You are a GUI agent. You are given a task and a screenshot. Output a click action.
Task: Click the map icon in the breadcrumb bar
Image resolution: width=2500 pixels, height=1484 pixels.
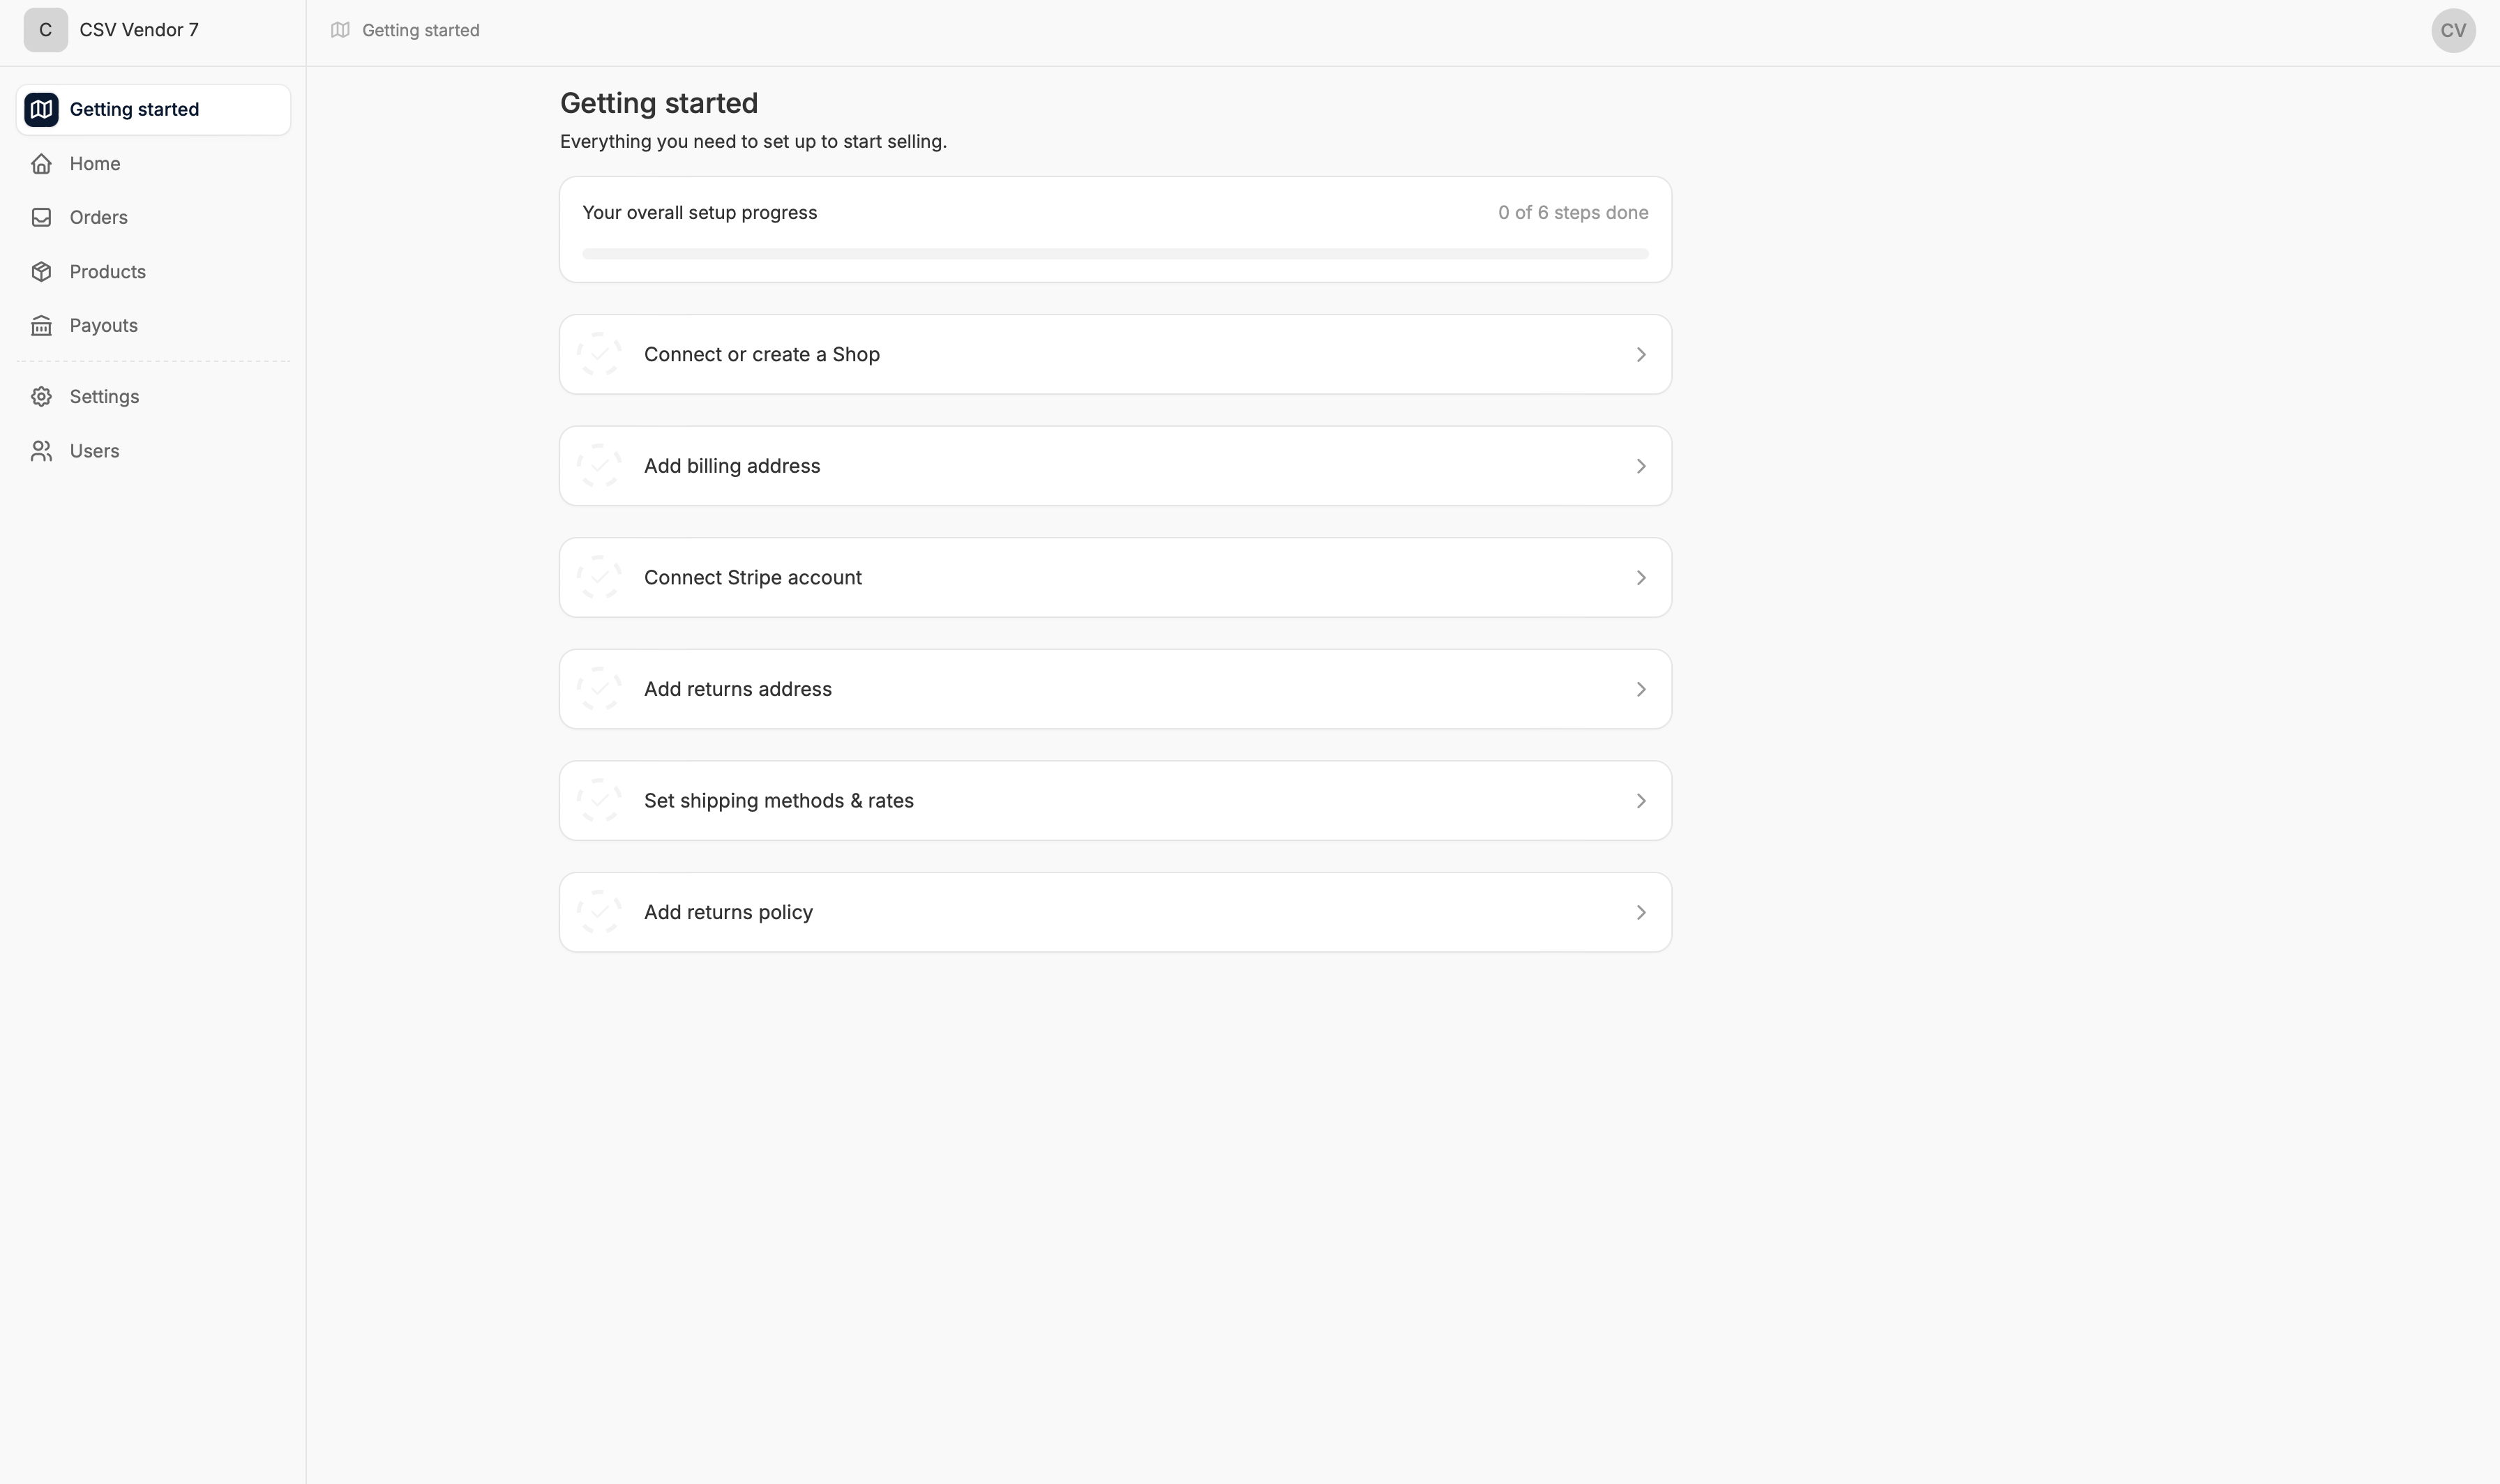[x=340, y=30]
